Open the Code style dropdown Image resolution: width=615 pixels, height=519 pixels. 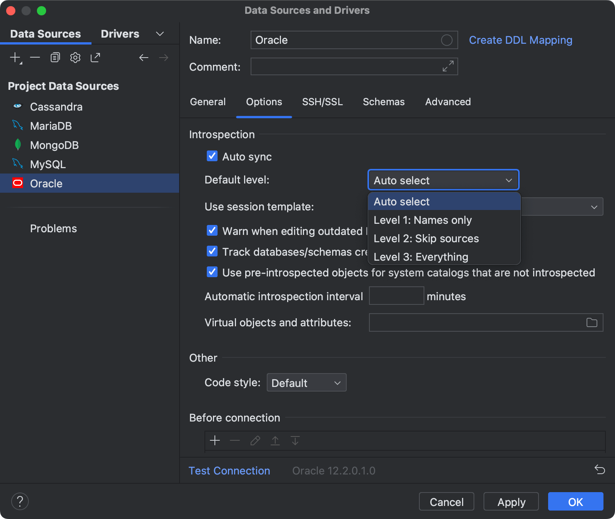[306, 382]
